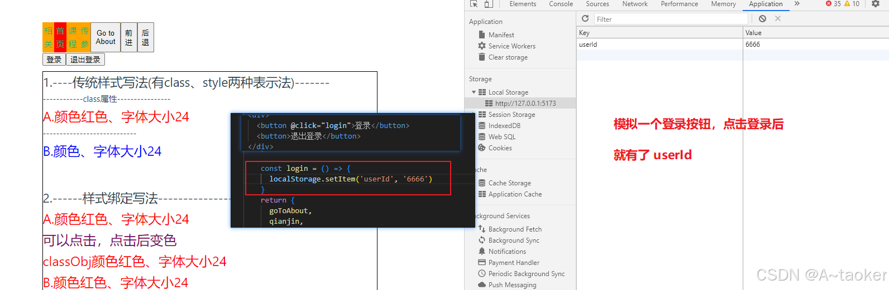The width and height of the screenshot is (889, 290).
Task: Open the Application Cache entry
Action: [x=510, y=194]
